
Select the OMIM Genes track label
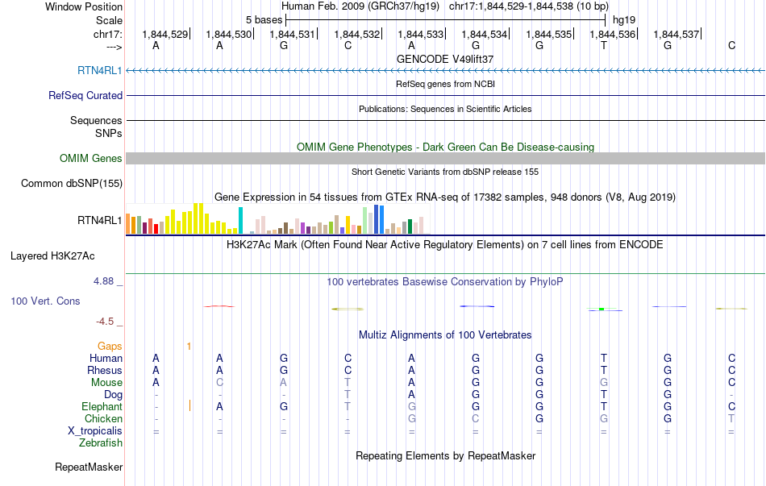90,158
